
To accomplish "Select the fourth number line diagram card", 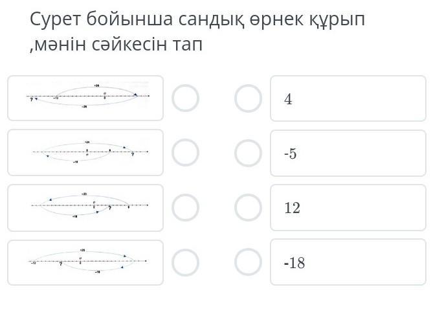I will [x=85, y=262].
